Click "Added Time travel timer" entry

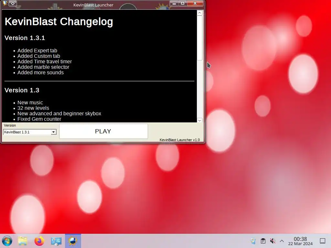point(45,62)
